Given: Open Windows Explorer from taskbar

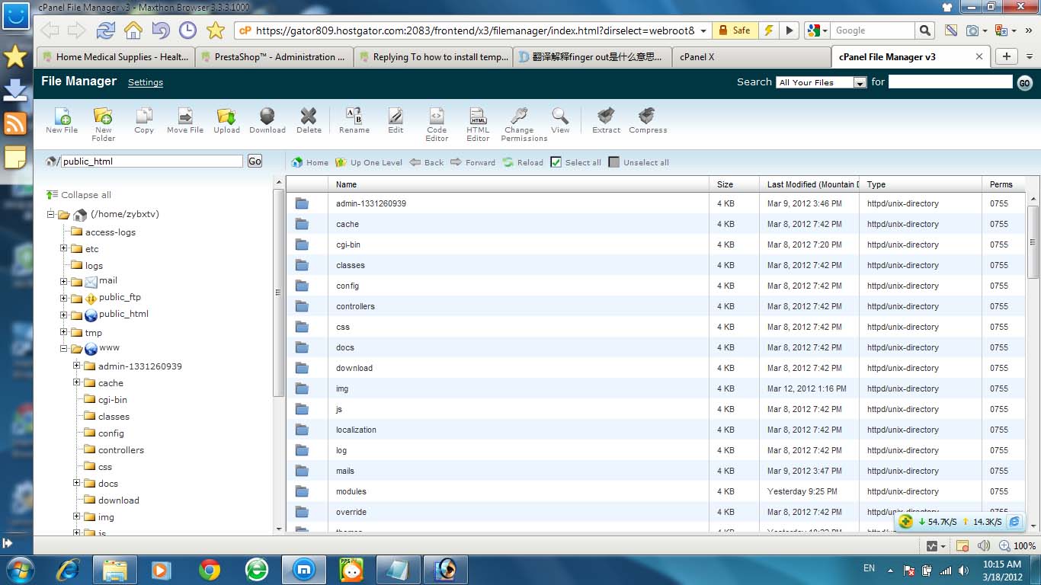Looking at the screenshot, I should click(115, 569).
